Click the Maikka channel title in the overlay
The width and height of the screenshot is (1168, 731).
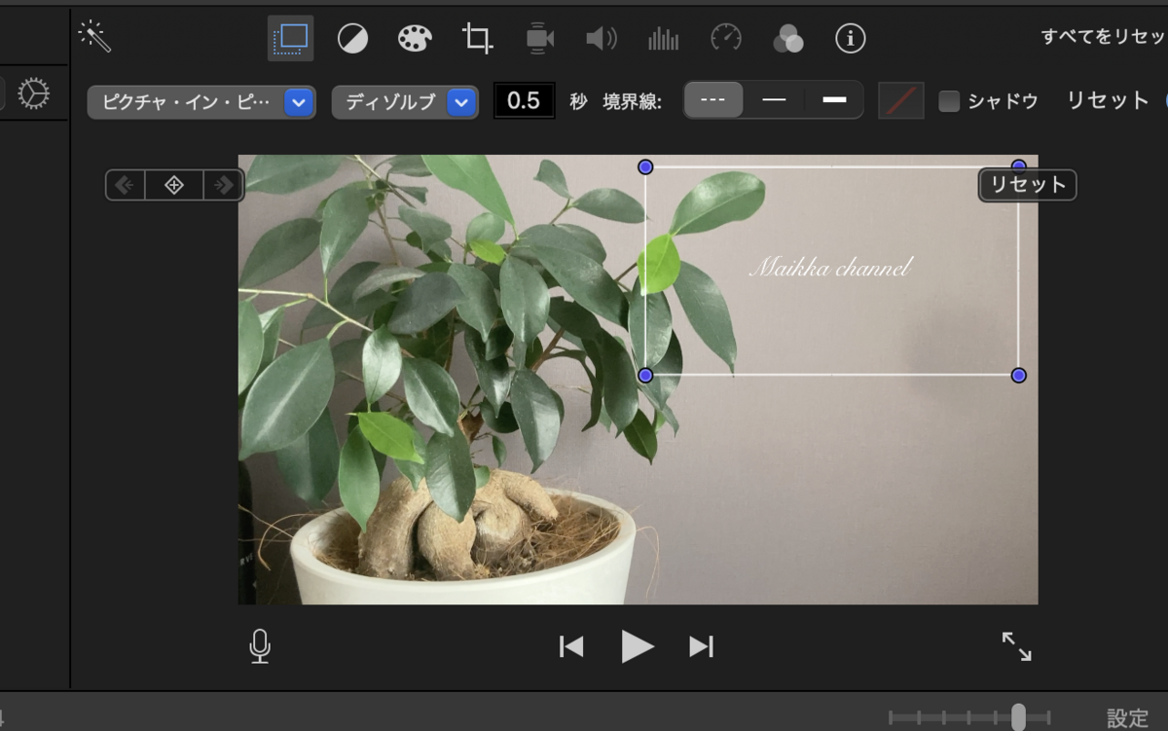click(x=830, y=267)
